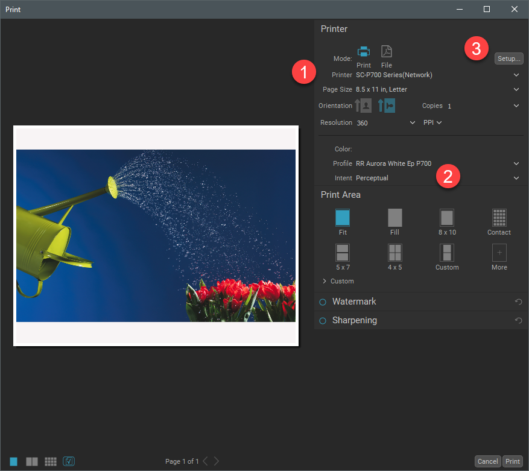Open the Page Size dropdown
This screenshot has width=529, height=471.
click(x=516, y=89)
